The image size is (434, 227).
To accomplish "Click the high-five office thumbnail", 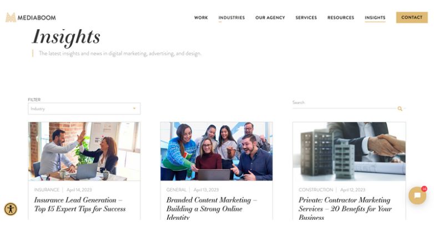I will tap(84, 151).
